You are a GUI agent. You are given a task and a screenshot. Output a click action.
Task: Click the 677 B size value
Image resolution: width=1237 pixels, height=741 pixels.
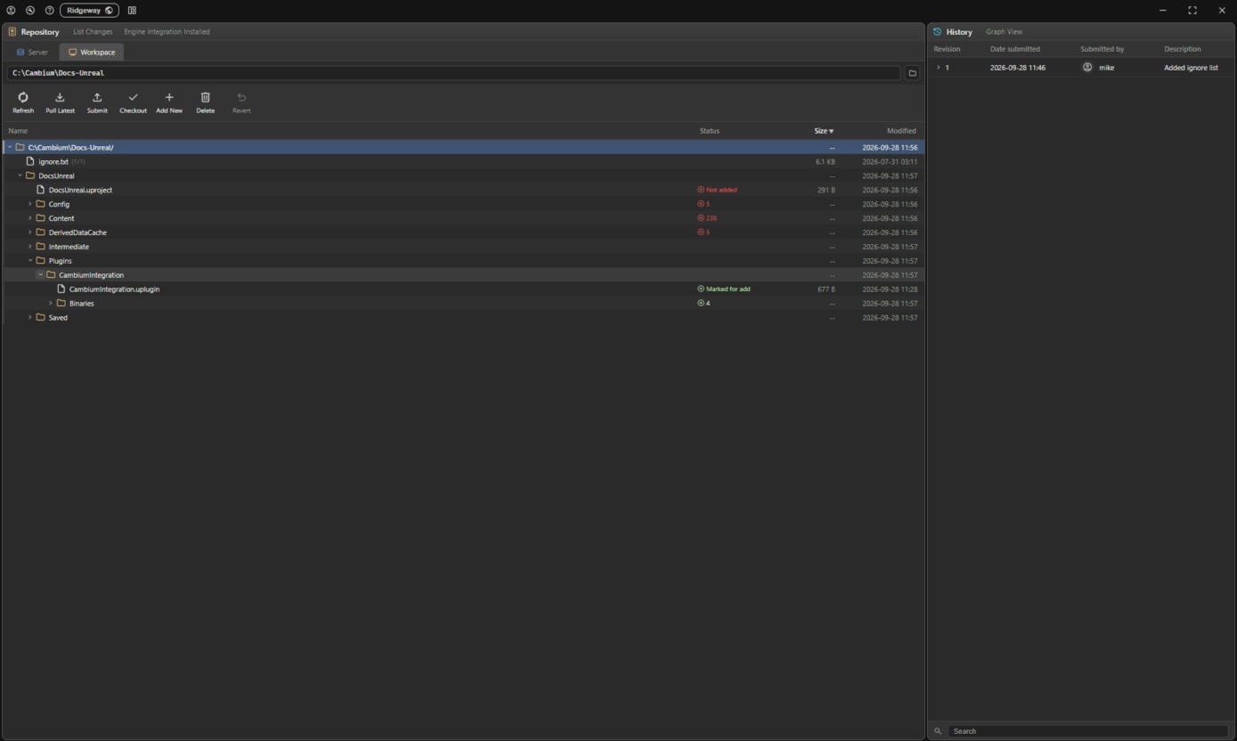[826, 289]
